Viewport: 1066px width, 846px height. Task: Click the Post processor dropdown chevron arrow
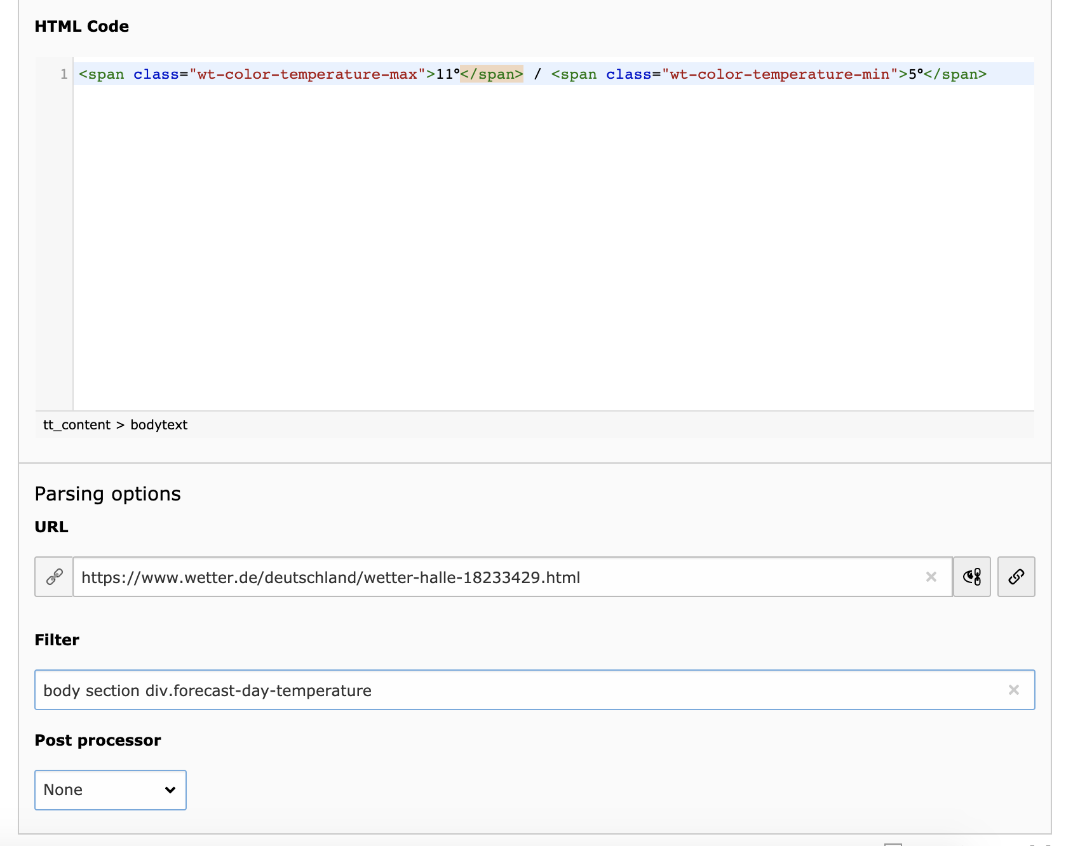[x=170, y=789]
